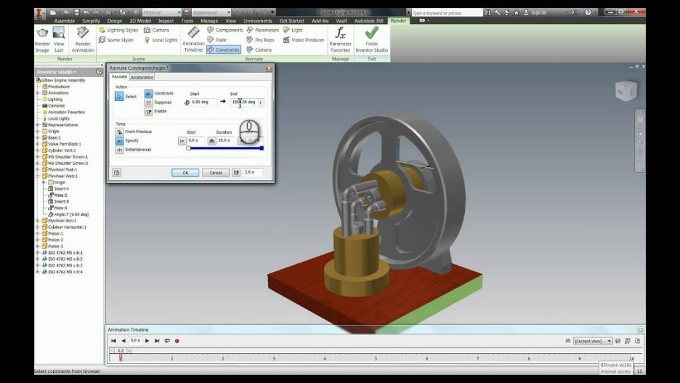The width and height of the screenshot is (680, 383).
Task: Open the Autodesk 360 ribbon tab
Action: click(369, 21)
